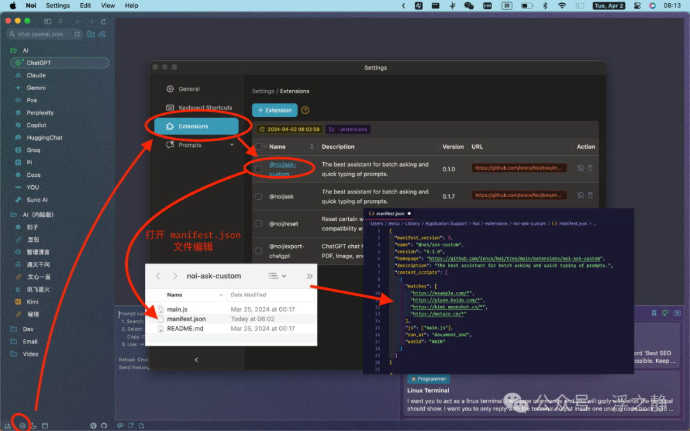
Task: Check the @noi/ask-custom row checkbox
Action: click(259, 169)
